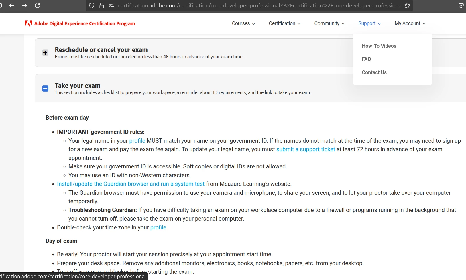Open Pocket save icon in toolbar
The width and height of the screenshot is (466, 280).
coord(461,5)
